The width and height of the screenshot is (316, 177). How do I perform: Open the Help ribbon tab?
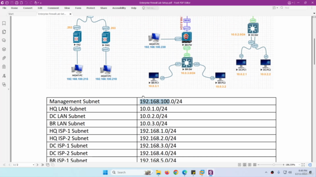134,8
